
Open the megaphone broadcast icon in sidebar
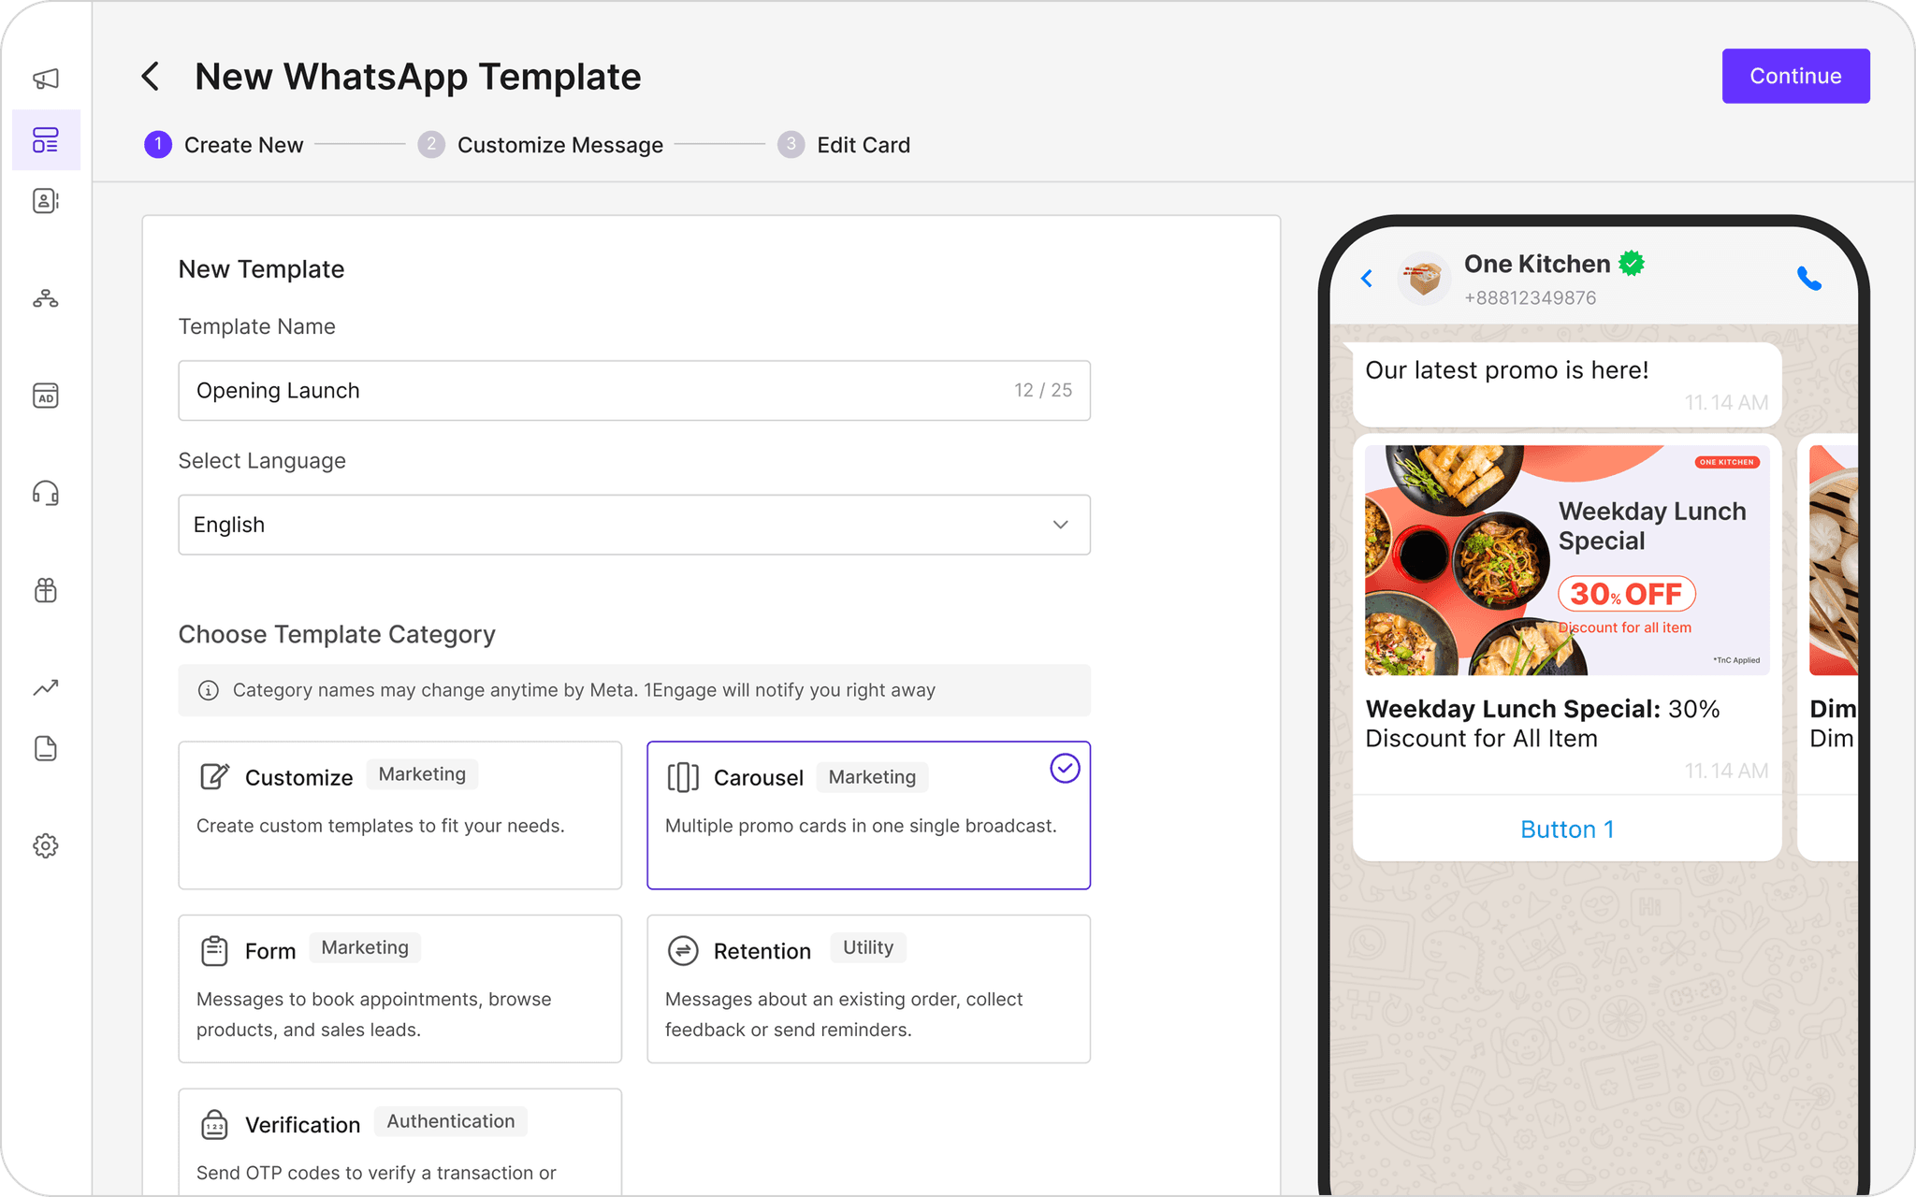[x=46, y=79]
